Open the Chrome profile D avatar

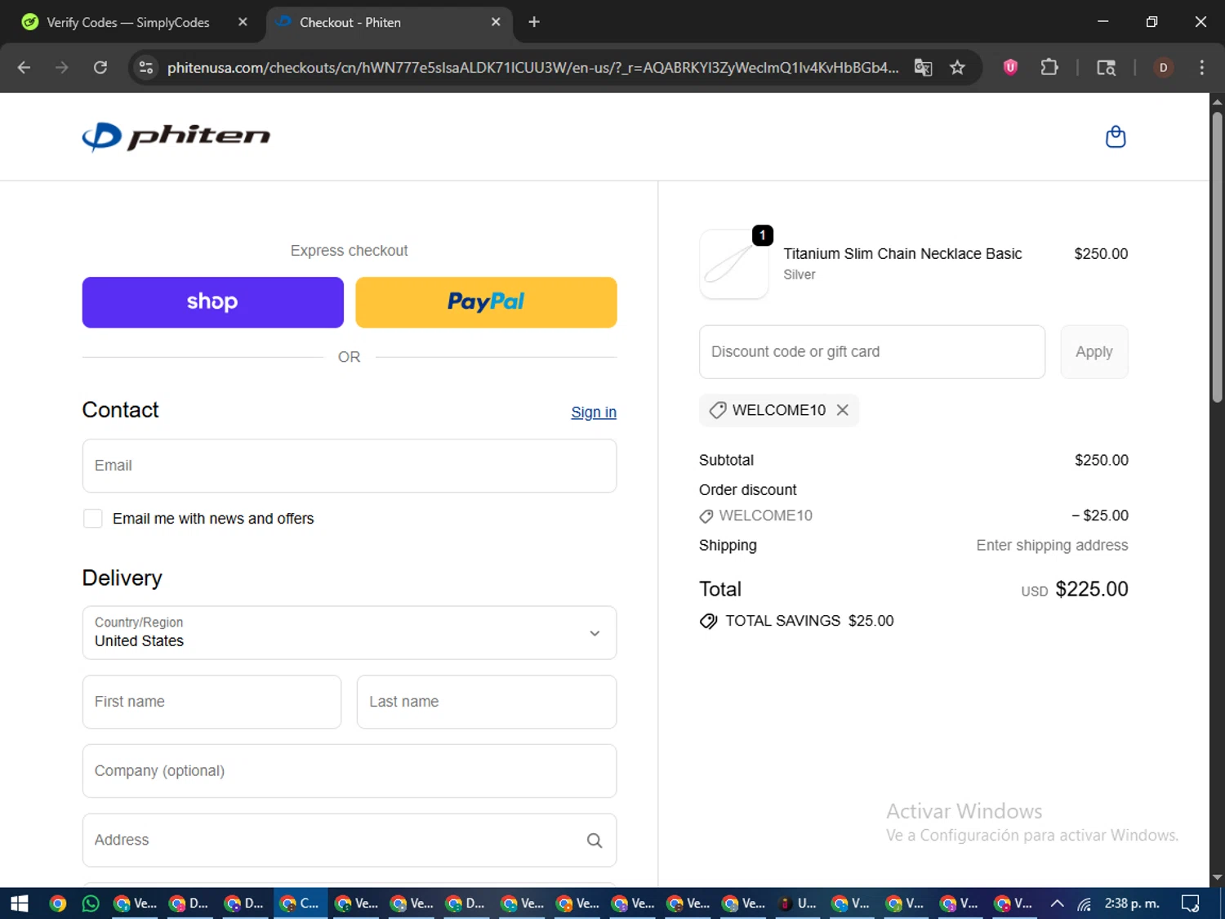pyautogui.click(x=1163, y=68)
